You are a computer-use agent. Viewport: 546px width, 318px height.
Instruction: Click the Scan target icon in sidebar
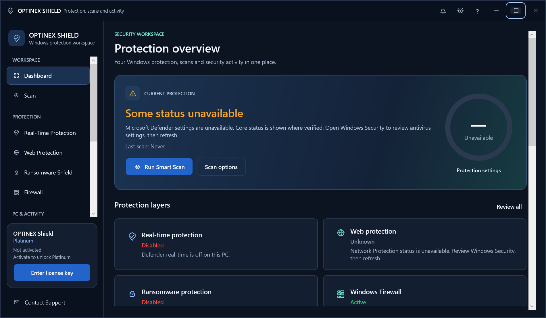[x=16, y=95]
